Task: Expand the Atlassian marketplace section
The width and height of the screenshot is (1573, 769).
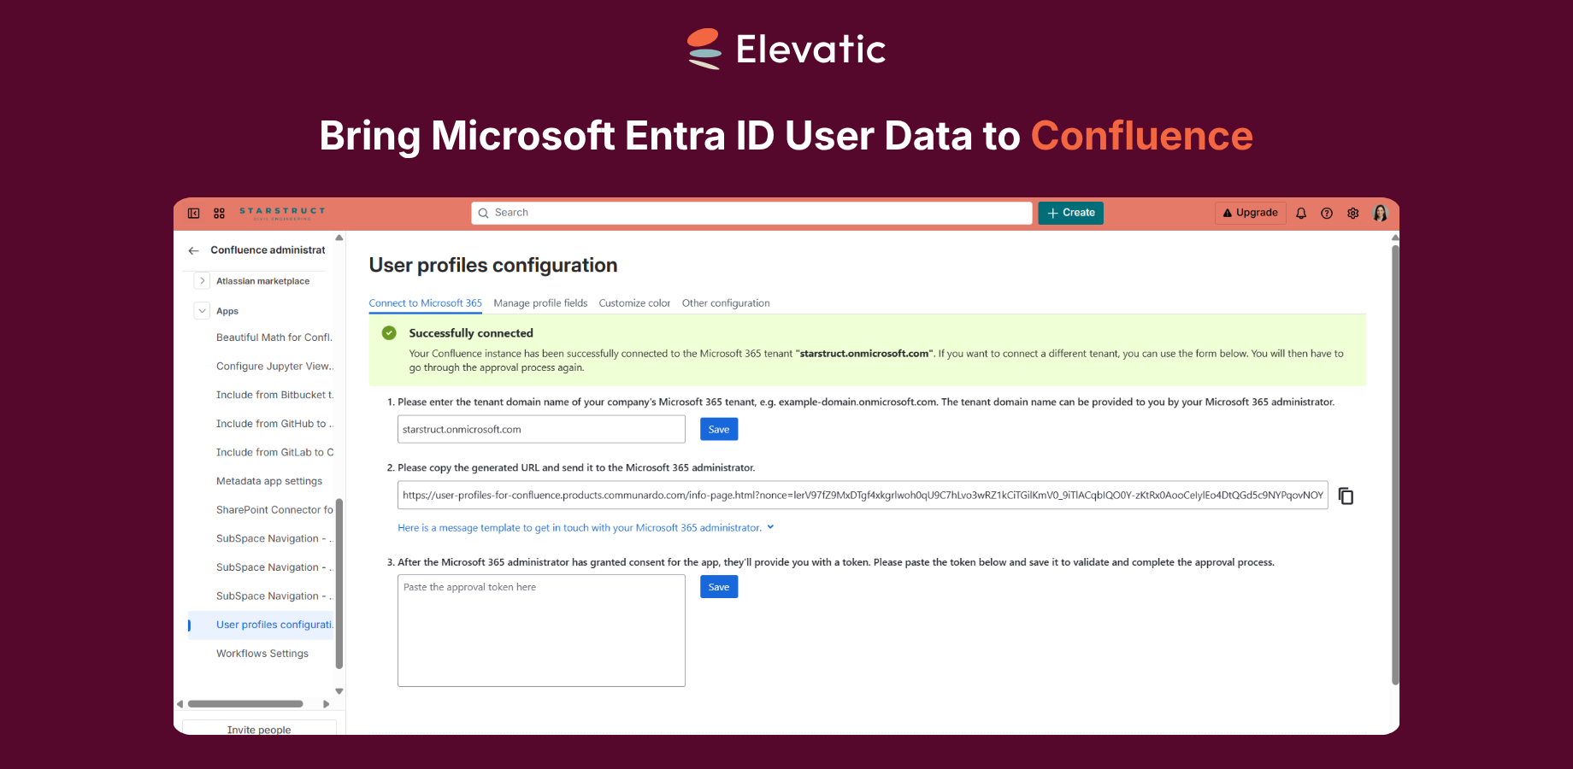Action: [202, 280]
